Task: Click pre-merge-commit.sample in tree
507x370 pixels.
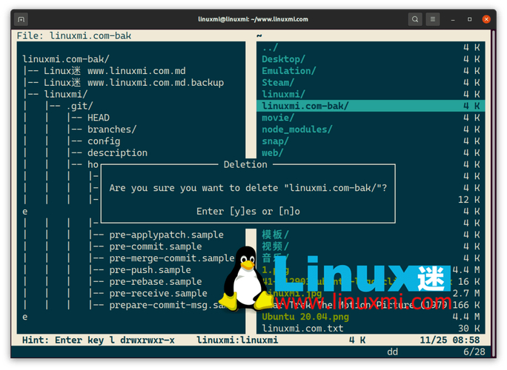Action: [172, 258]
